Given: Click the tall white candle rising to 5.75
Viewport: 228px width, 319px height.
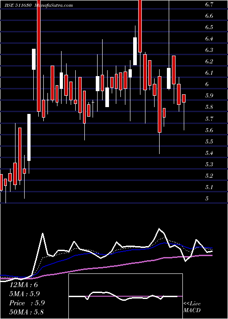Looking at the screenshot, I should (x=29, y=137).
